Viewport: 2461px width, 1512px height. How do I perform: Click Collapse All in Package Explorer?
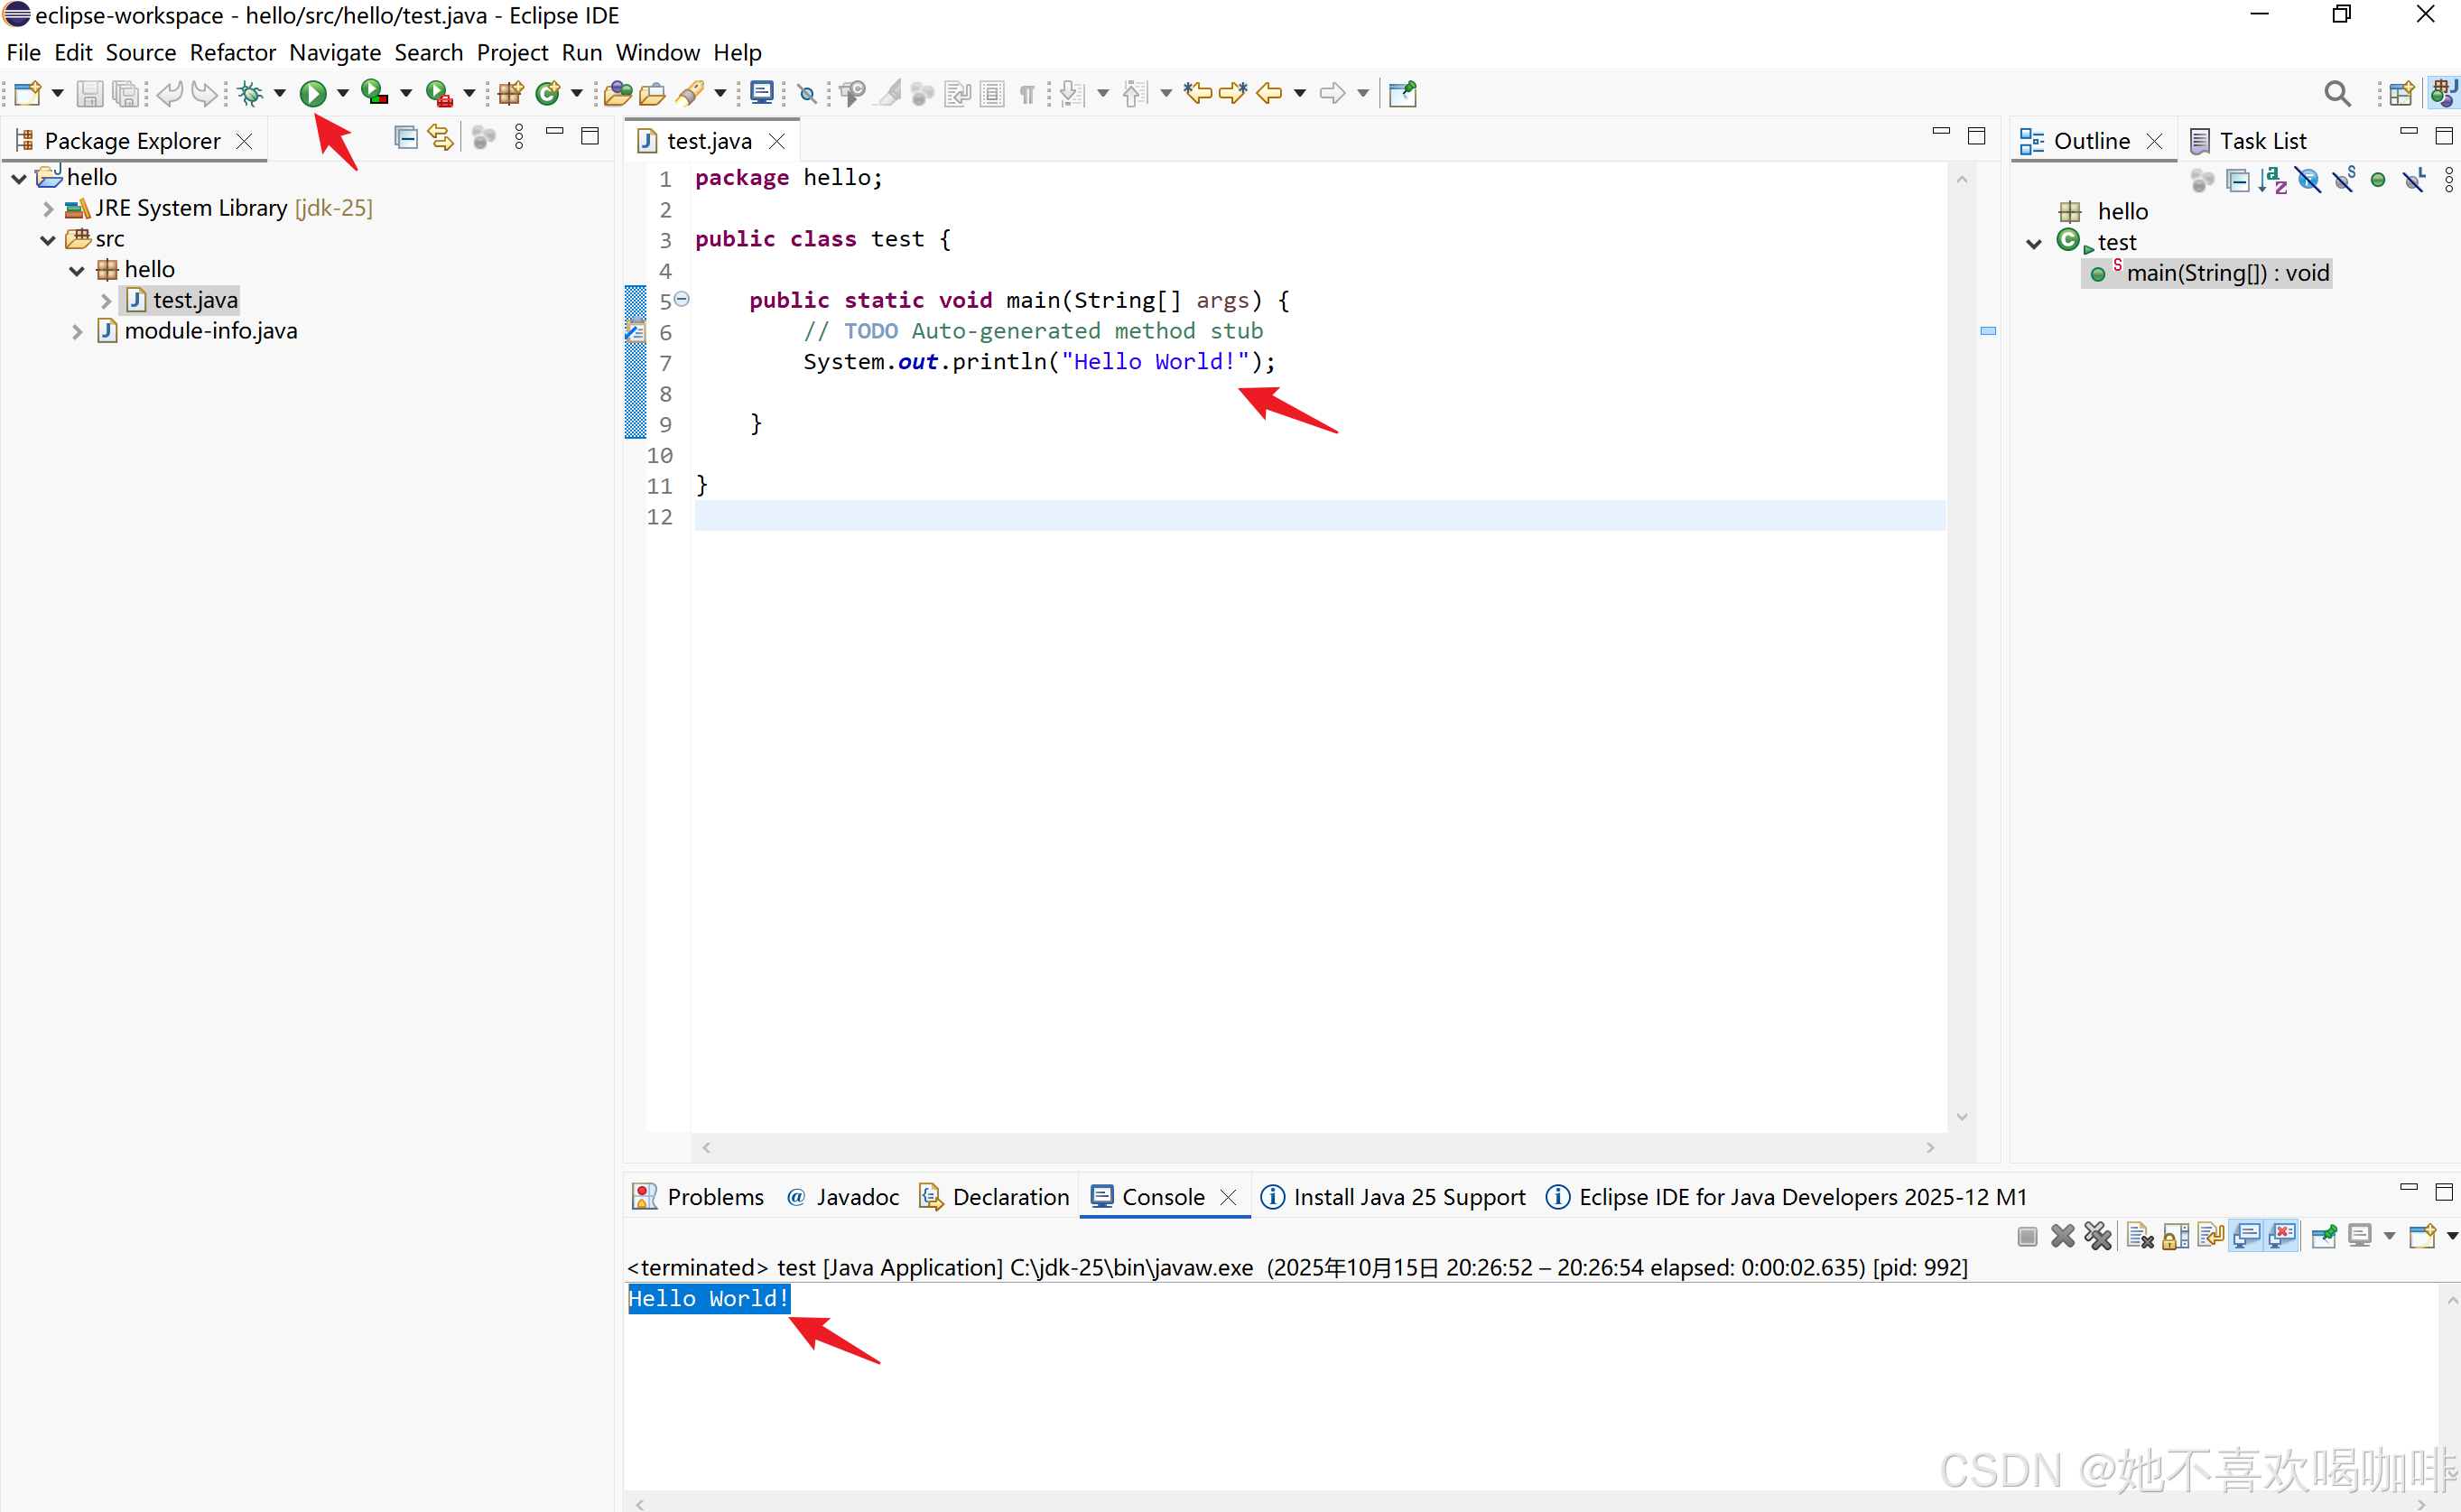click(x=406, y=138)
